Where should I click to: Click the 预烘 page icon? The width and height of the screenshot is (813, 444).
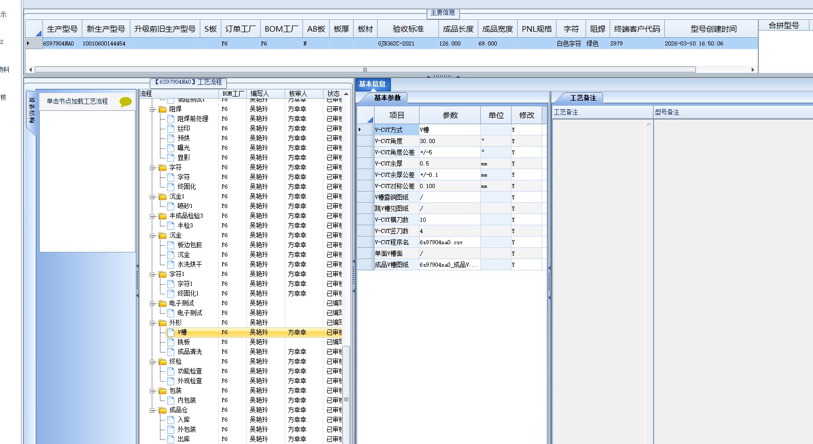click(171, 138)
